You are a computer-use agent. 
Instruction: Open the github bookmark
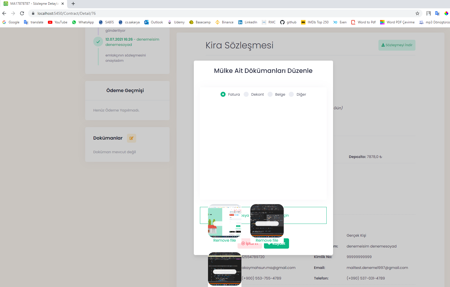(288, 22)
